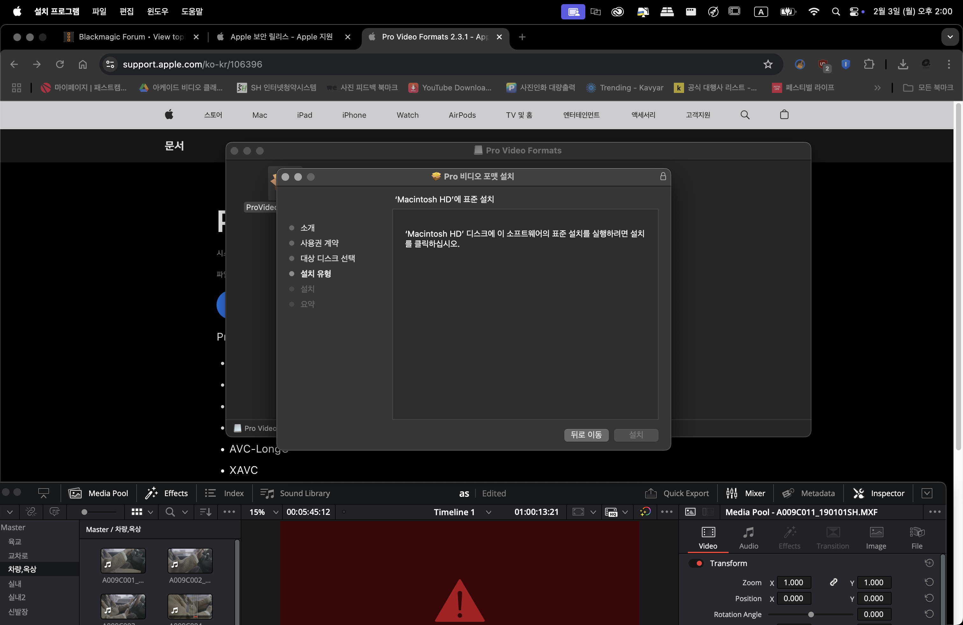This screenshot has width=963, height=625.
Task: Click Quick Export in Resolve
Action: 676,493
